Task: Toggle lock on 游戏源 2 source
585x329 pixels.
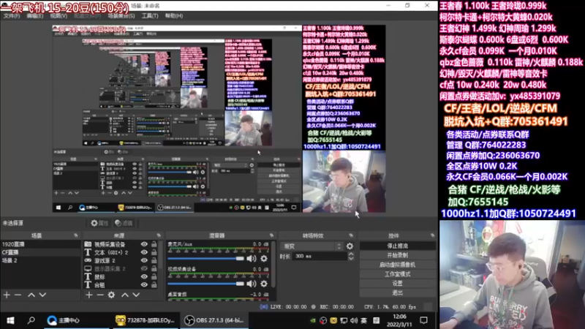Action: 154,260
